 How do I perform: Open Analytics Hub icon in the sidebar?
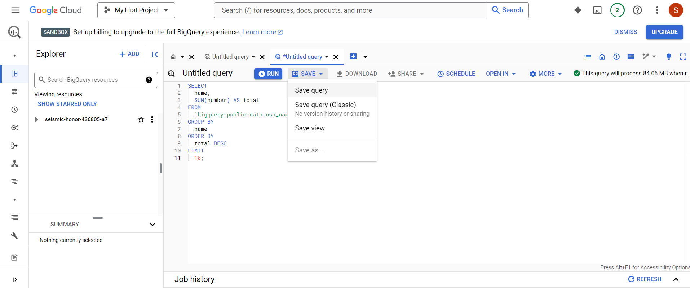[14, 128]
